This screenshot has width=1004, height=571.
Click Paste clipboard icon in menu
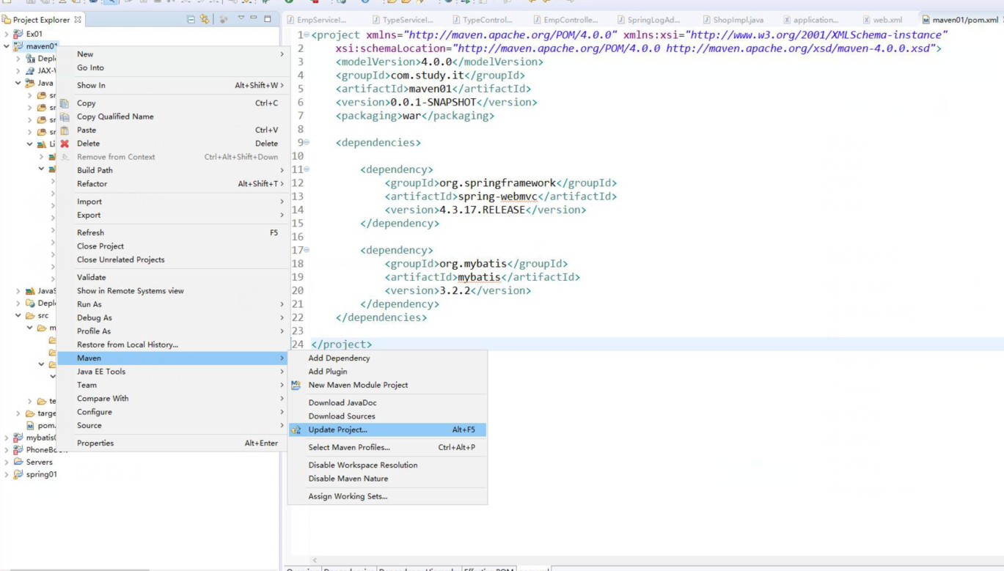point(65,130)
